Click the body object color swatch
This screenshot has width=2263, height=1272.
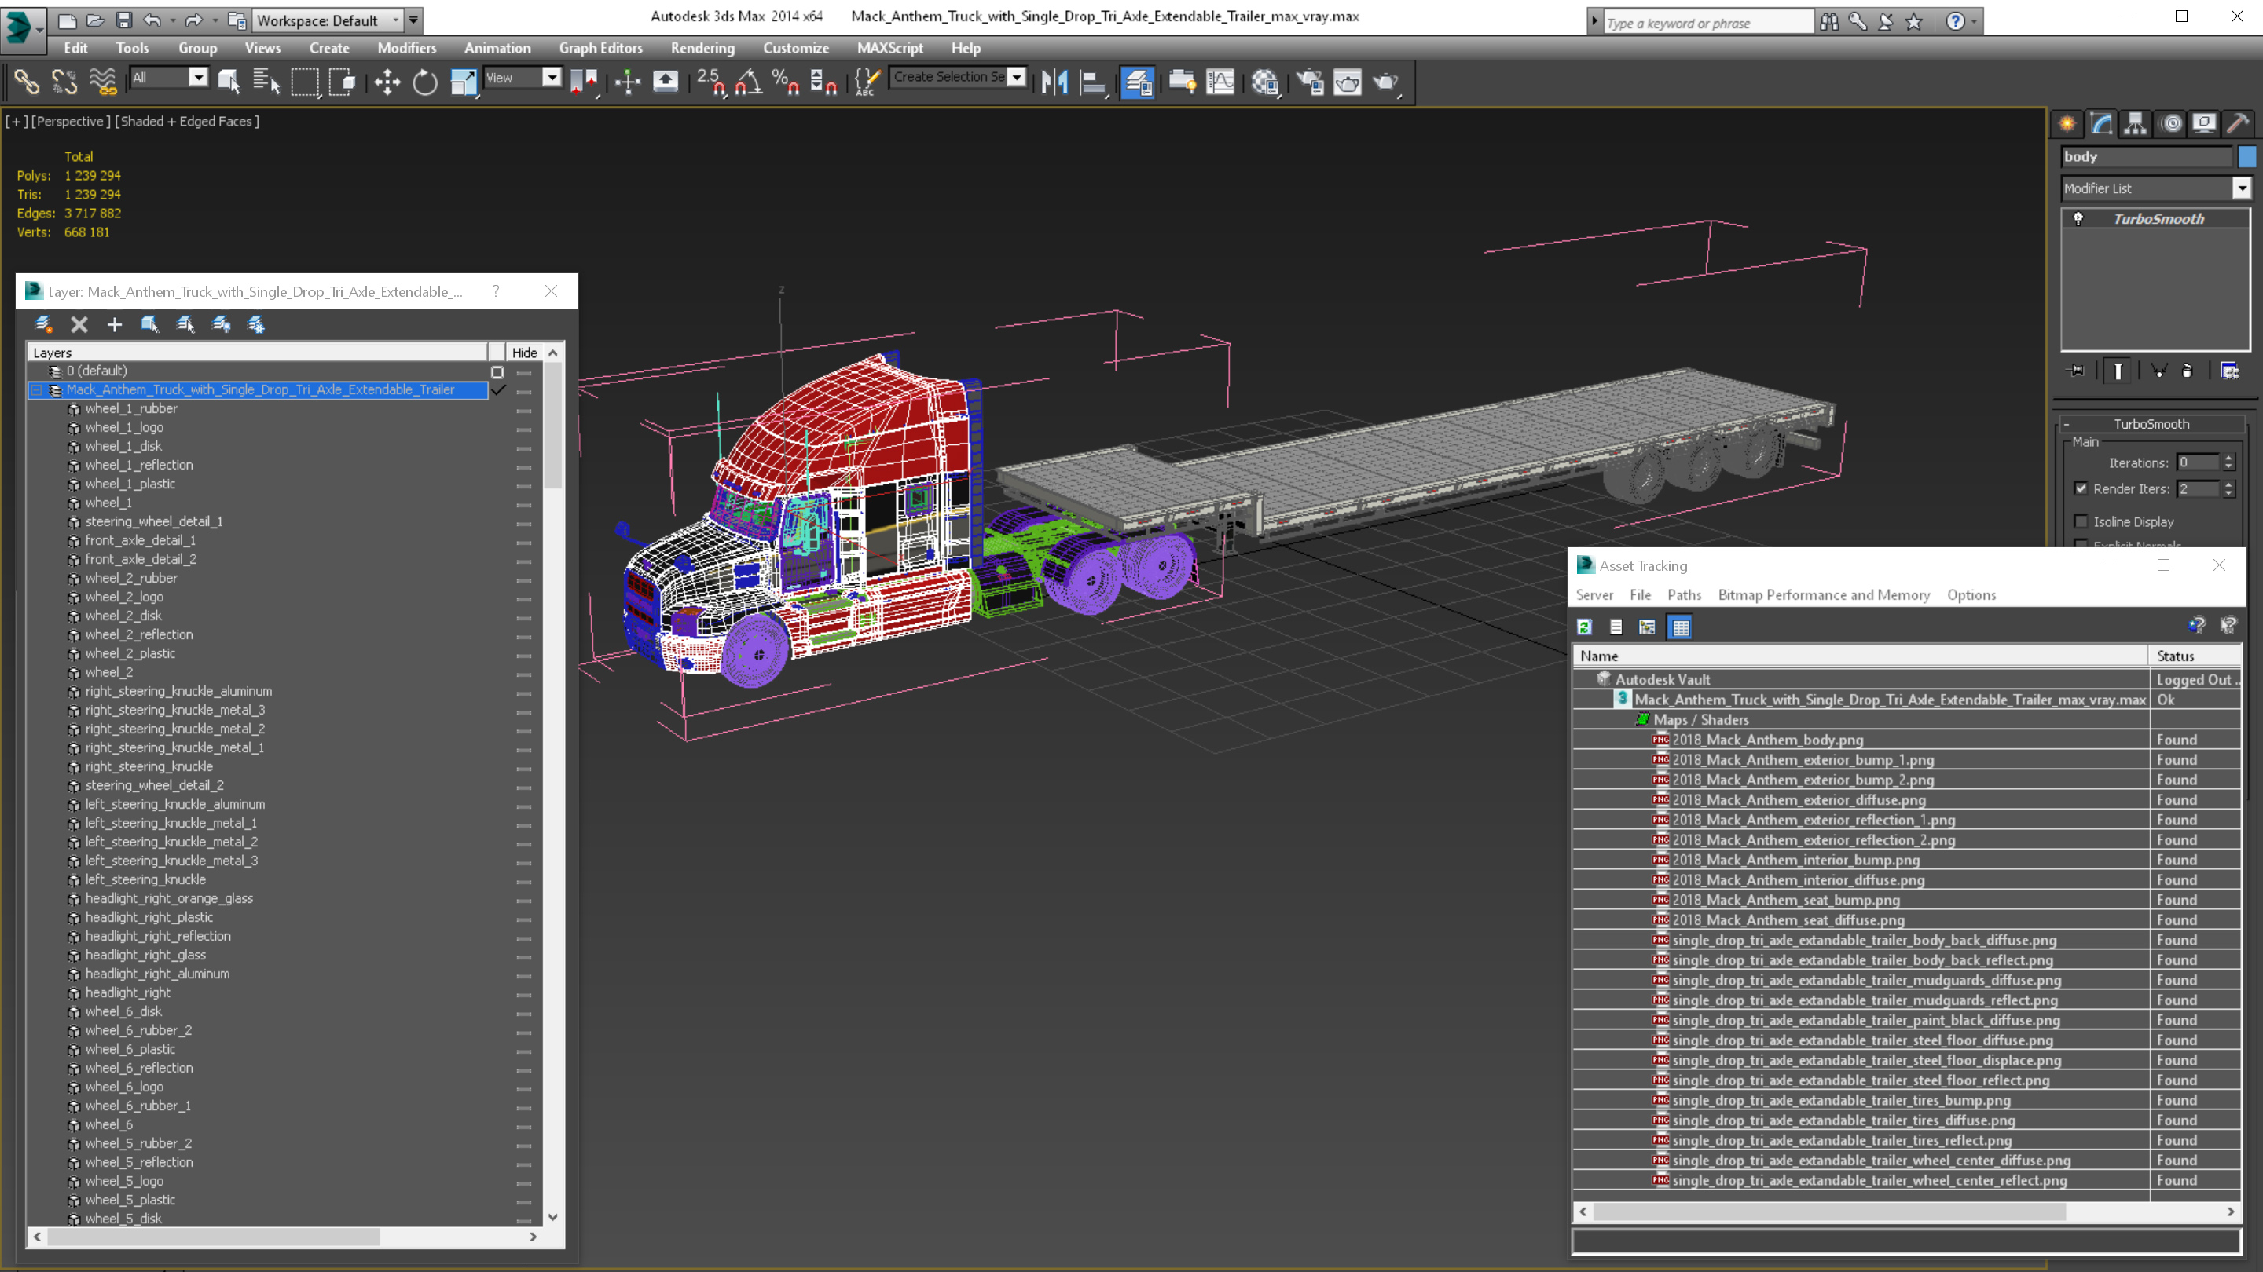click(2246, 156)
